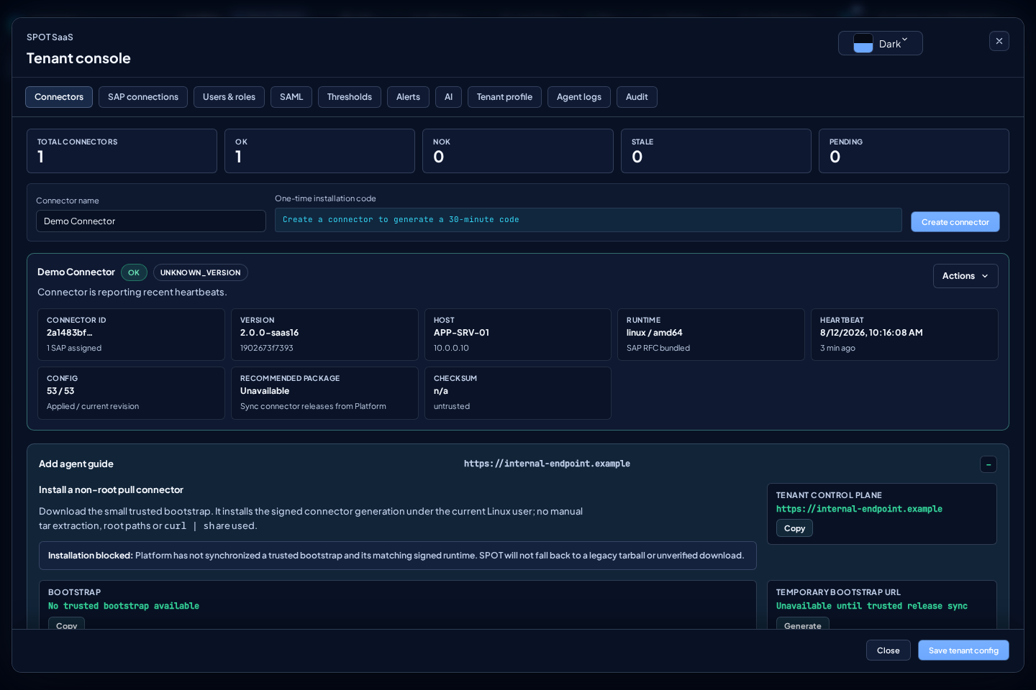Open the Agent logs tab
Viewport: 1036px width, 690px height.
579,97
